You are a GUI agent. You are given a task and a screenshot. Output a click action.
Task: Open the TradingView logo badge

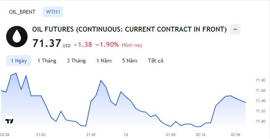[x=10, y=121]
